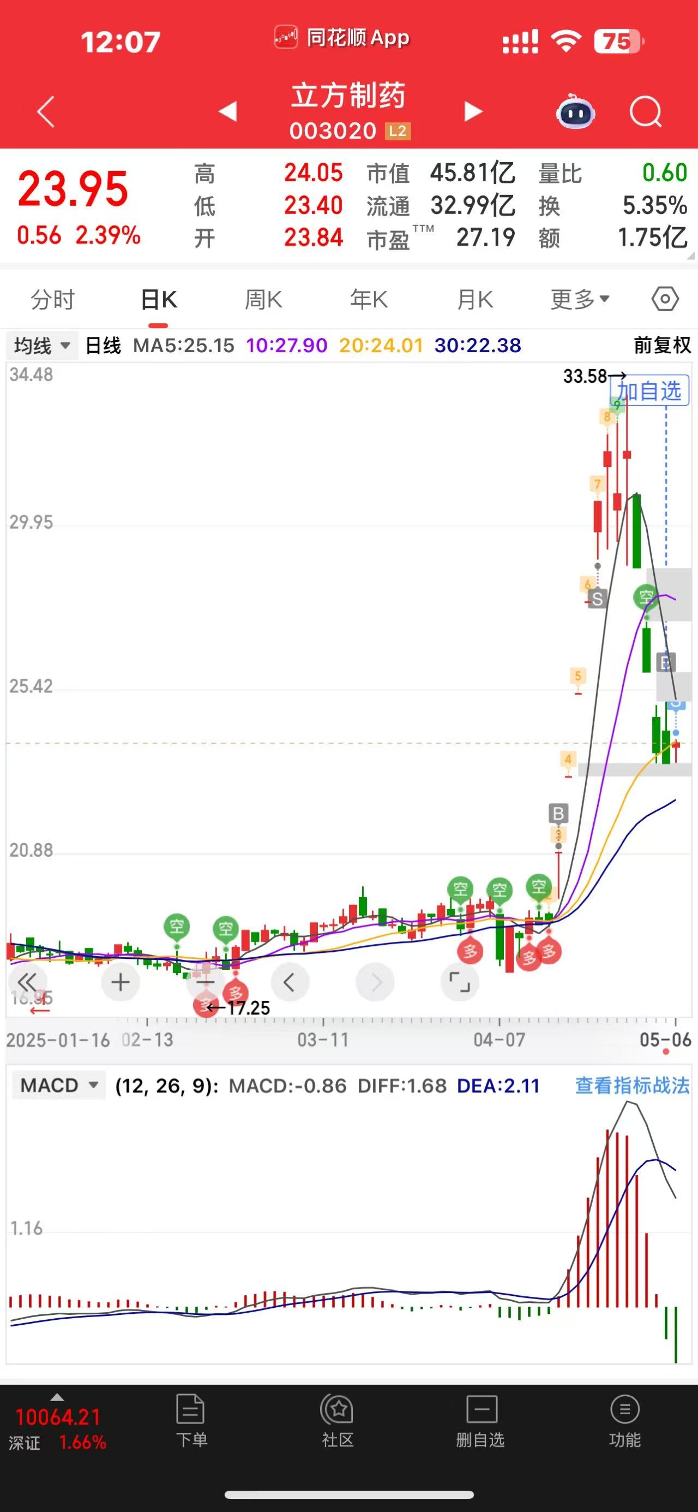Tap the back arrow in the header
The height and width of the screenshot is (1512, 698).
pos(46,111)
